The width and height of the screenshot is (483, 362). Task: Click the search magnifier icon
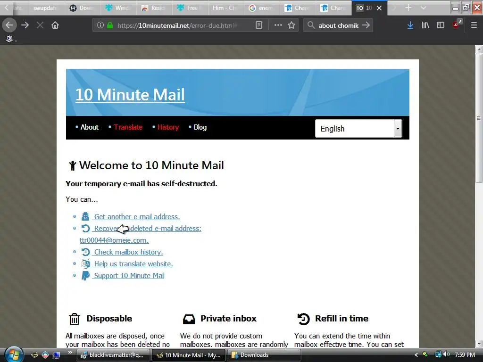(x=311, y=25)
